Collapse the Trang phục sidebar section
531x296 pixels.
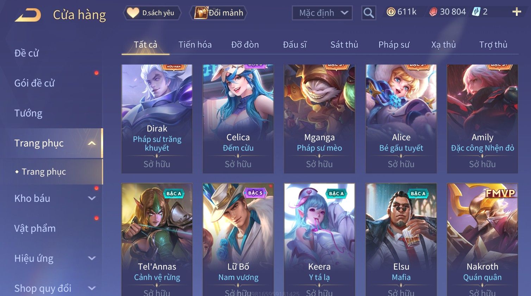click(x=92, y=143)
